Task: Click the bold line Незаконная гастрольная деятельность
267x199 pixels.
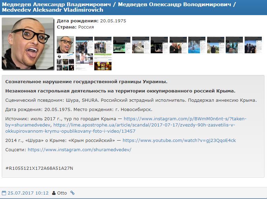Action: (120, 91)
